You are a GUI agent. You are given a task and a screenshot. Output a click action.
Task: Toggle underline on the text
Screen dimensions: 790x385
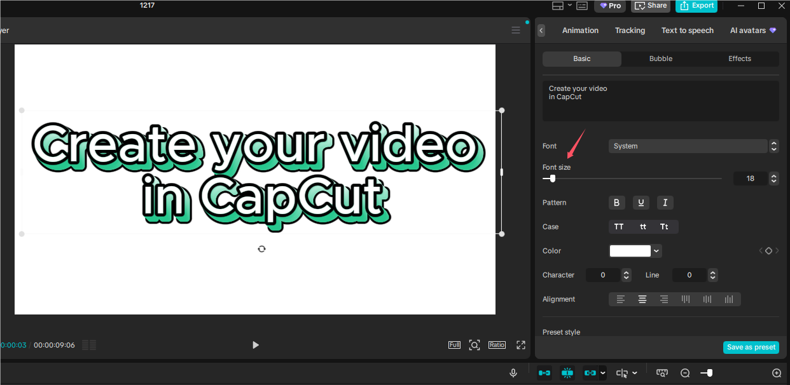click(641, 202)
